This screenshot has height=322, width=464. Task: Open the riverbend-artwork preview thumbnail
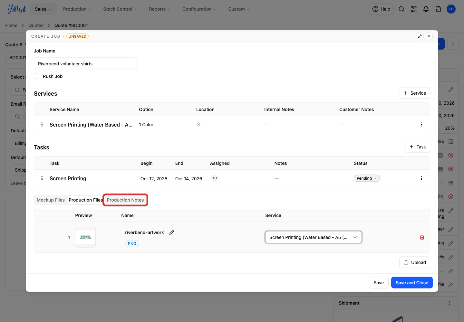point(85,237)
